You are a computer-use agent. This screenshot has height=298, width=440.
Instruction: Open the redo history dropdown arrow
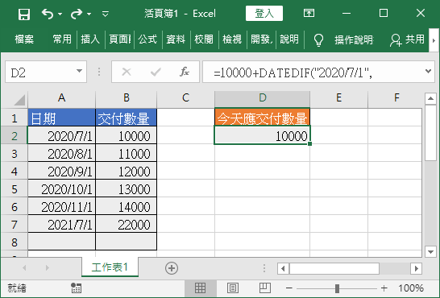(89, 14)
